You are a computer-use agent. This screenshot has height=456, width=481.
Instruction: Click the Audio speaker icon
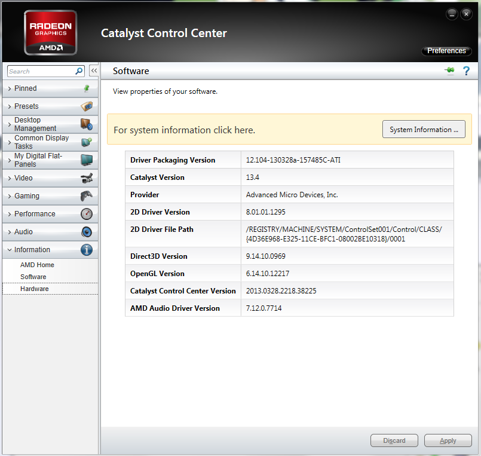click(x=87, y=232)
